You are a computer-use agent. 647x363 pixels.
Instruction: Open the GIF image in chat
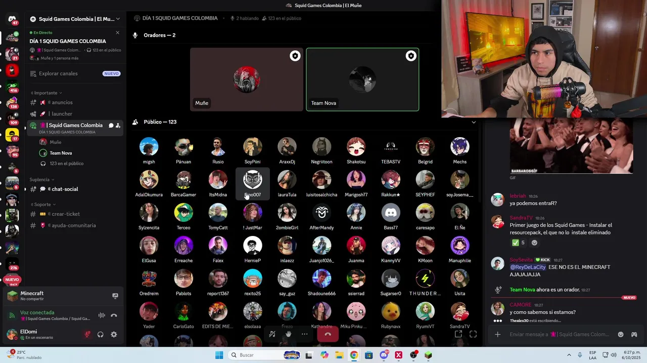pos(571,146)
